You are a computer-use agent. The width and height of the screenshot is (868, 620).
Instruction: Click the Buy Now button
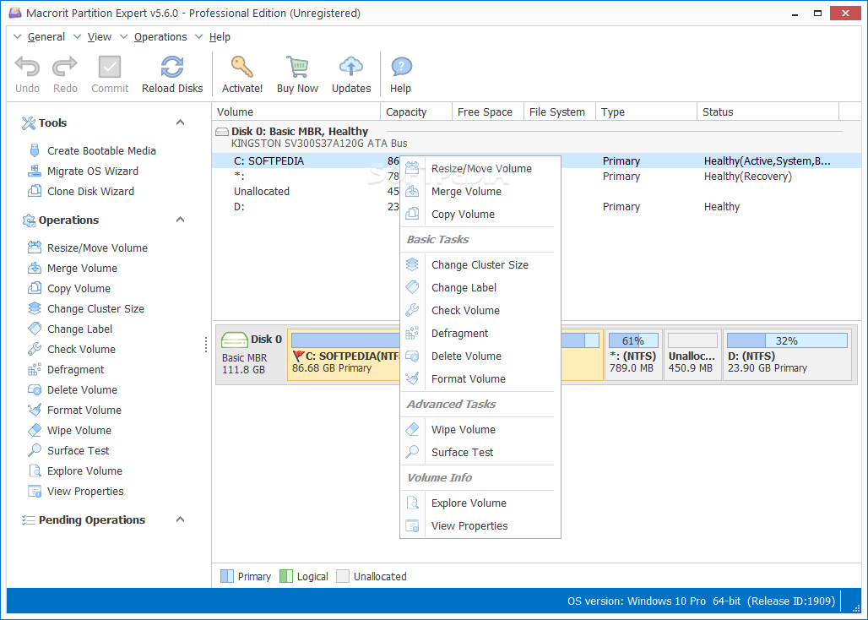coord(297,73)
